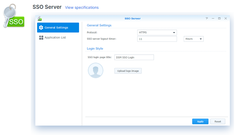This screenshot has height=135, width=235.
Task: Click the SSO Server window title text
Action: [x=133, y=18]
